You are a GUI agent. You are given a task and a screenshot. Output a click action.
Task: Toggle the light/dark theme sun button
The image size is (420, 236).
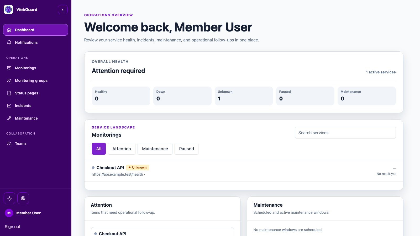9,198
